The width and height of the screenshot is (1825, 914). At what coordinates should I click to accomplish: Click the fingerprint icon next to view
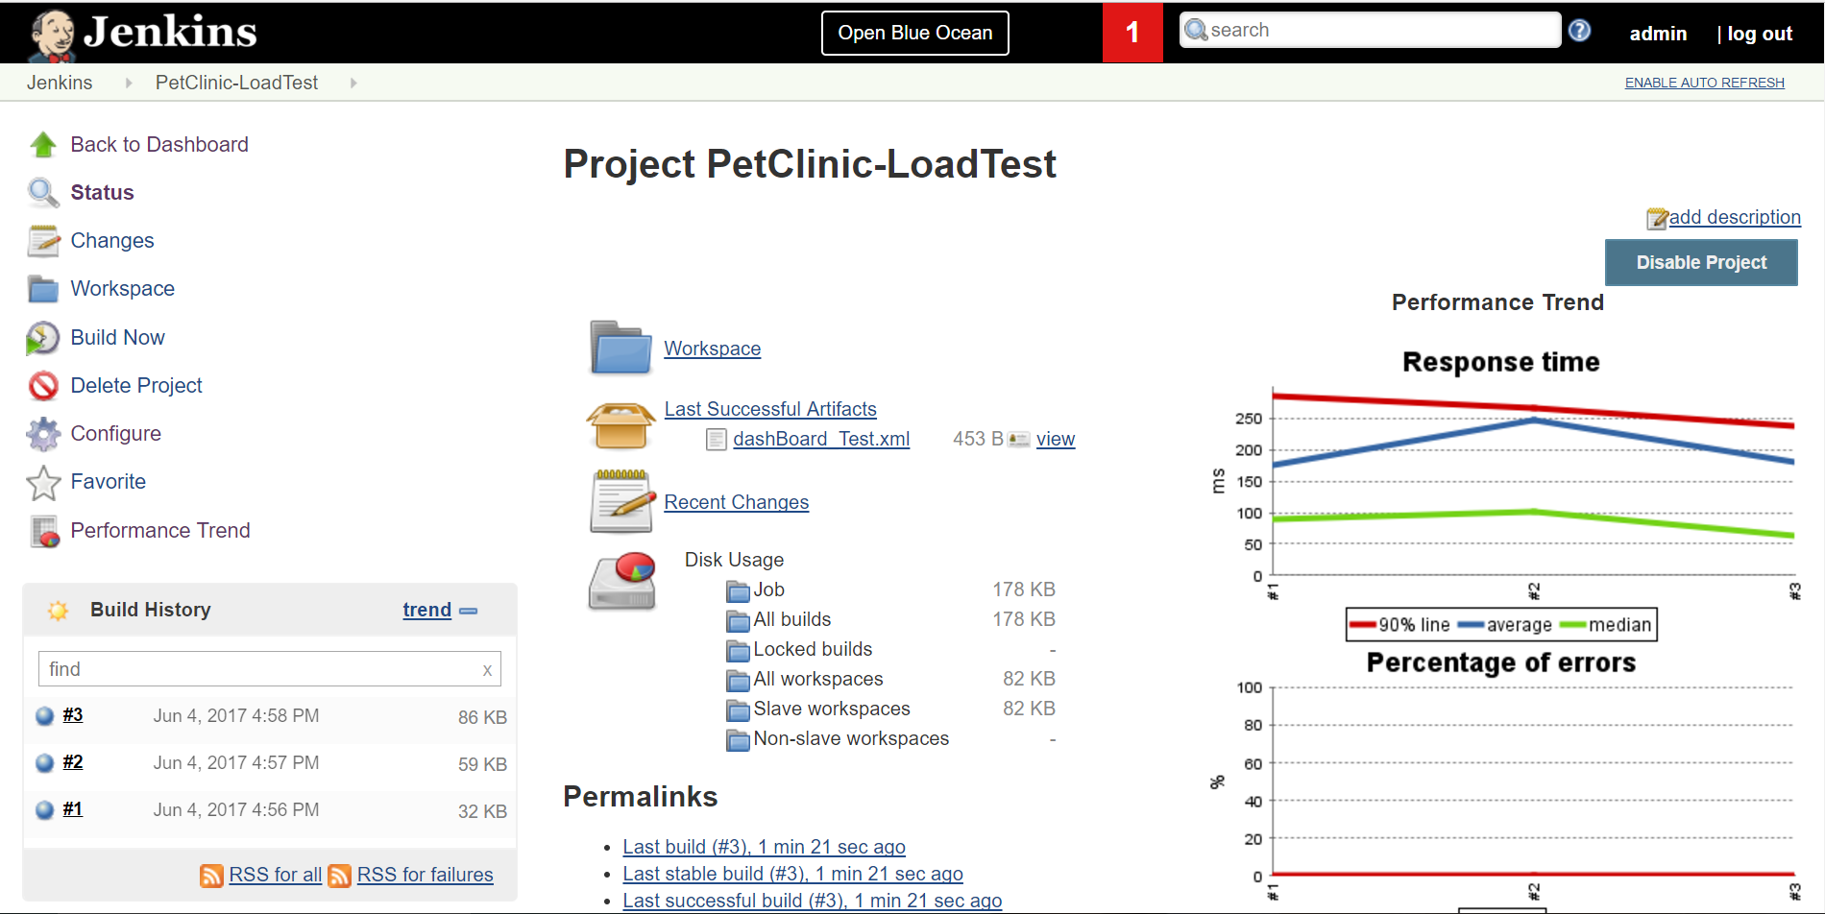tap(1018, 440)
